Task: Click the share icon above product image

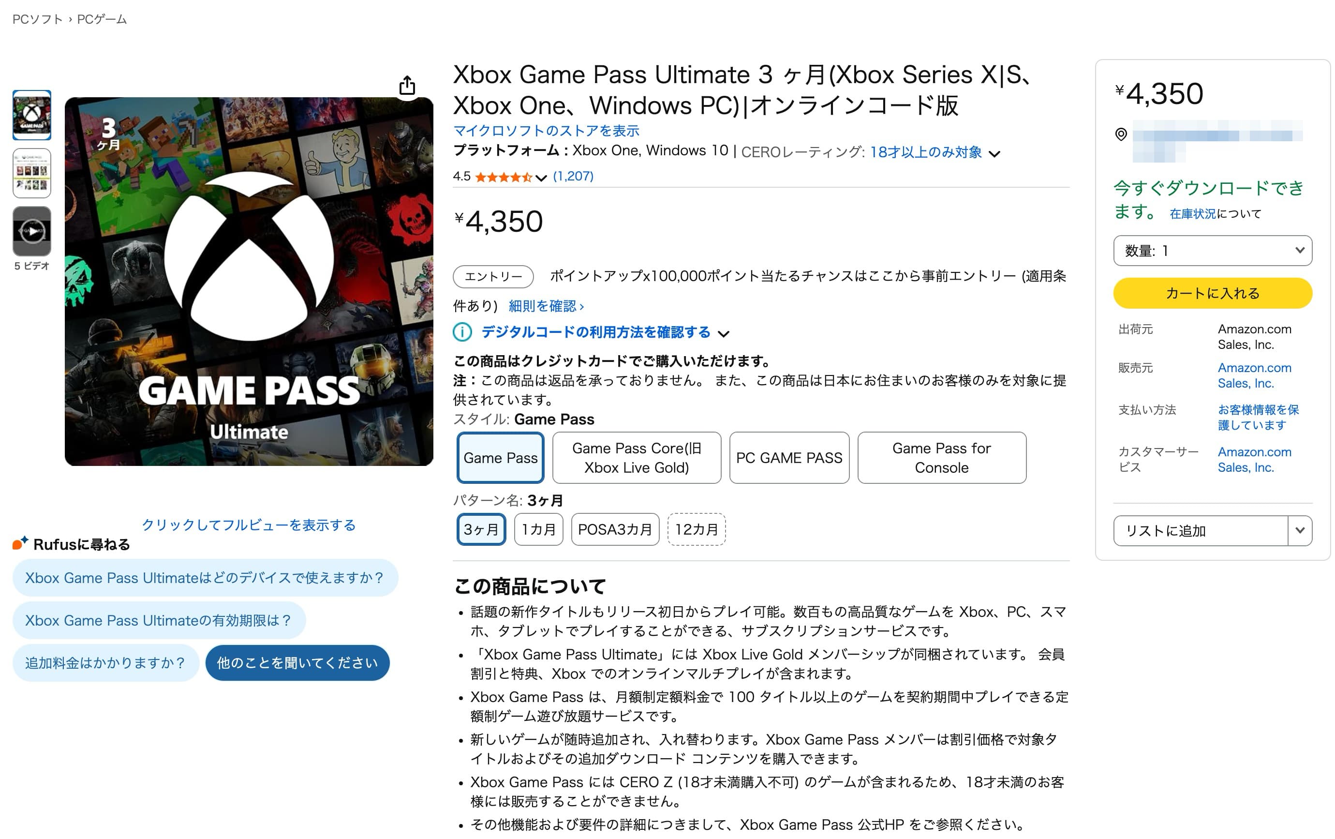Action: click(x=407, y=85)
